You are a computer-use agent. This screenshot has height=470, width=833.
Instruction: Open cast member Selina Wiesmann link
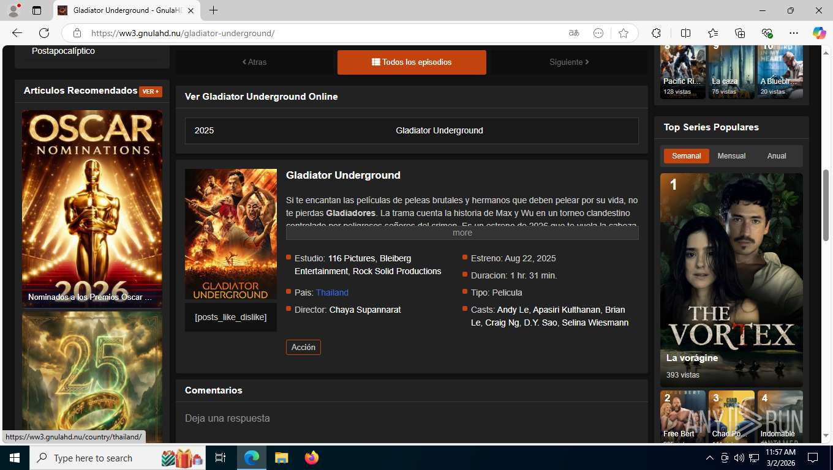pos(595,323)
